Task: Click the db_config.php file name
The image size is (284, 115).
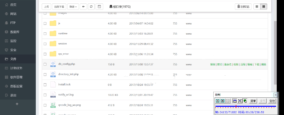Action: [67, 64]
